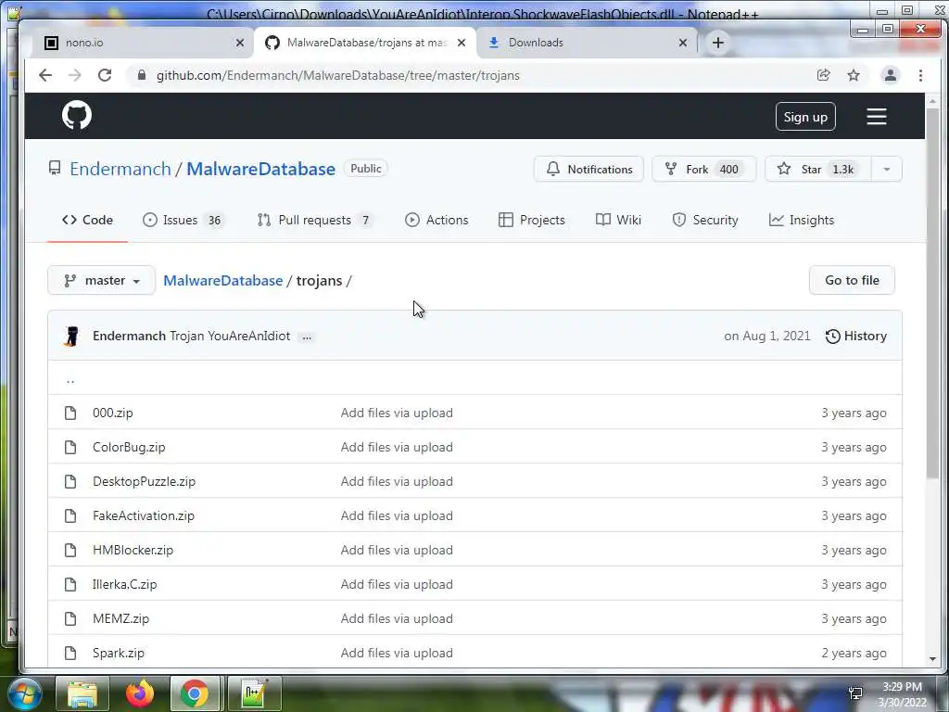The image size is (949, 712).
Task: Click Go to file button
Action: tap(852, 280)
